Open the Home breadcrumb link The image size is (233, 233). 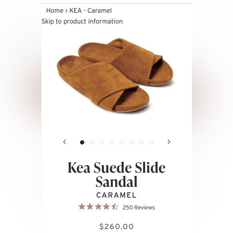coord(55,10)
